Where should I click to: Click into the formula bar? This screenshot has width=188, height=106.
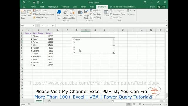pos(110,25)
